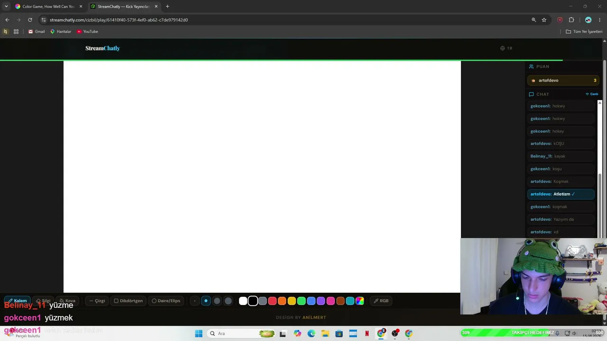
Task: Click the streamchatly.com address bar
Action: point(285,20)
